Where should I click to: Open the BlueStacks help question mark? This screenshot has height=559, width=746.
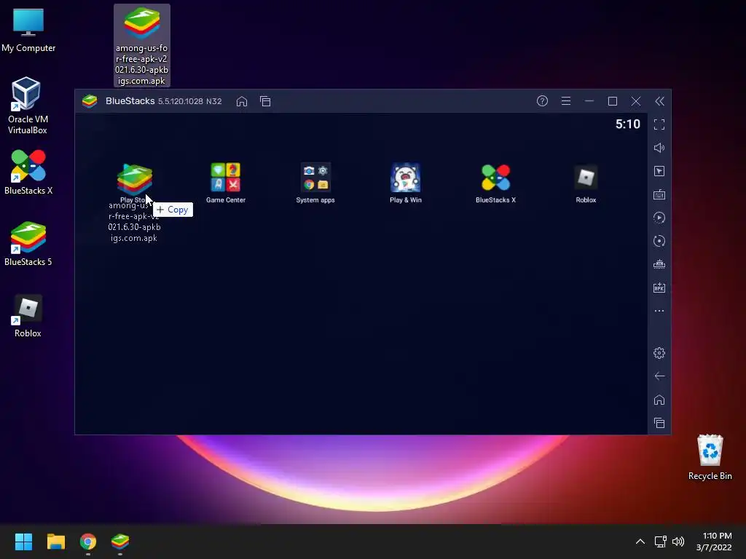tap(542, 100)
